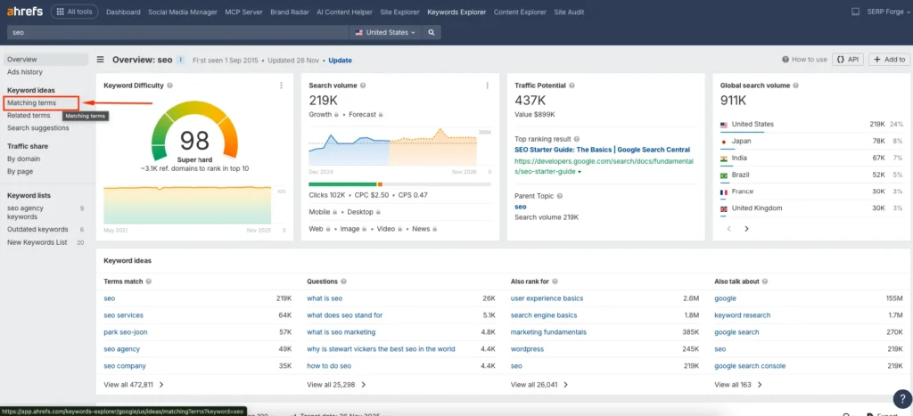Image resolution: width=913 pixels, height=416 pixels.
Task: Open the help question mark bubble
Action: (901, 399)
